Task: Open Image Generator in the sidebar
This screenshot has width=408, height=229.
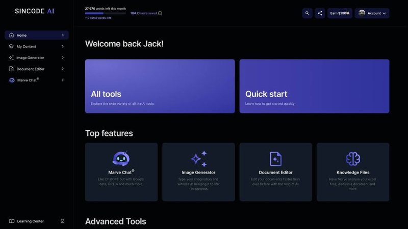Action: (x=37, y=58)
